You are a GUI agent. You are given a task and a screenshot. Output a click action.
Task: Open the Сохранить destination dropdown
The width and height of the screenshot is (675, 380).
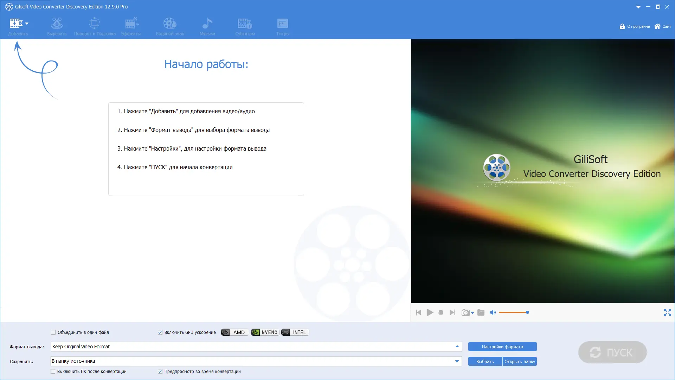tap(457, 361)
